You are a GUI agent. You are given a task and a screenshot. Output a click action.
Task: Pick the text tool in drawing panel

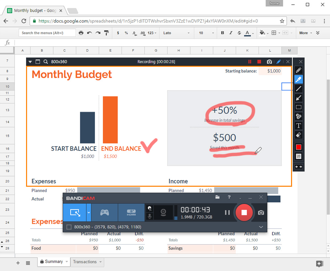click(x=298, y=126)
